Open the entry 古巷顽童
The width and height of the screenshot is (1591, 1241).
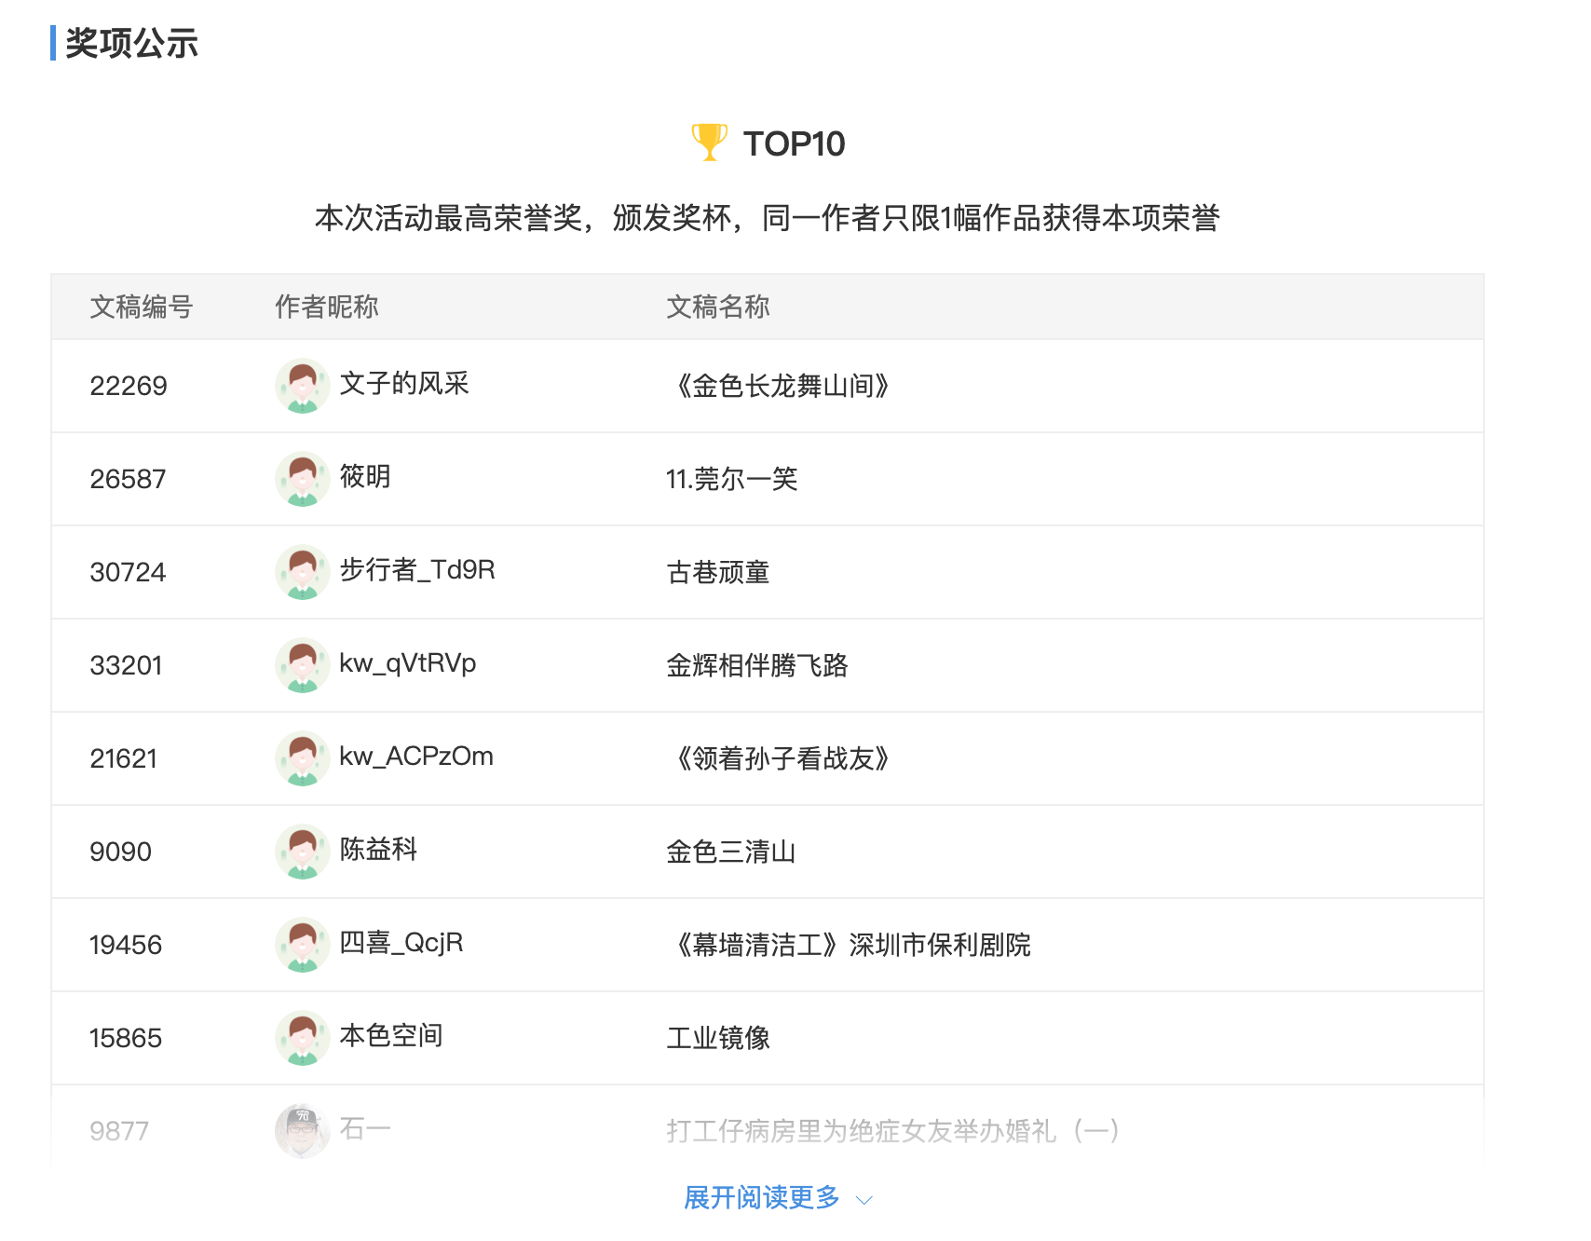pos(718,572)
